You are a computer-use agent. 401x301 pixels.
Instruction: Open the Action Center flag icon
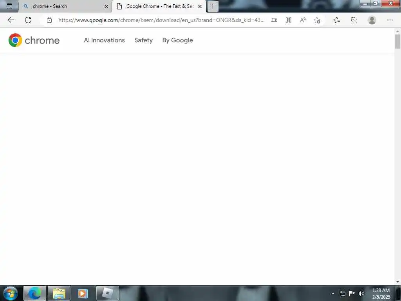[352, 293]
